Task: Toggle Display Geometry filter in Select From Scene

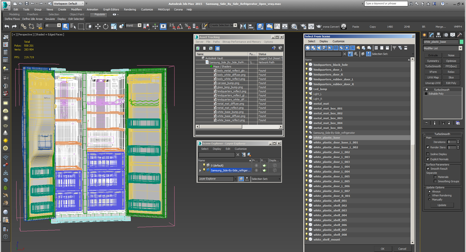Action: pos(308,48)
